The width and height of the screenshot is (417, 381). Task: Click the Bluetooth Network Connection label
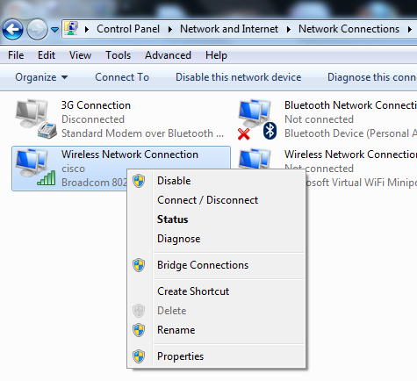(x=350, y=105)
